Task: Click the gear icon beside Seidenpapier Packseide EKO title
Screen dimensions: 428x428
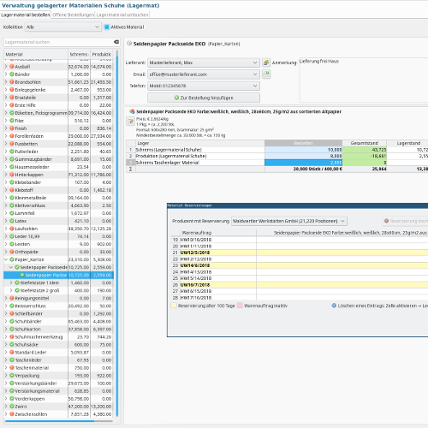Action: 129,44
